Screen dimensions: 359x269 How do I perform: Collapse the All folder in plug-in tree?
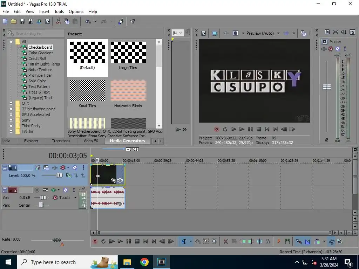click(11, 42)
